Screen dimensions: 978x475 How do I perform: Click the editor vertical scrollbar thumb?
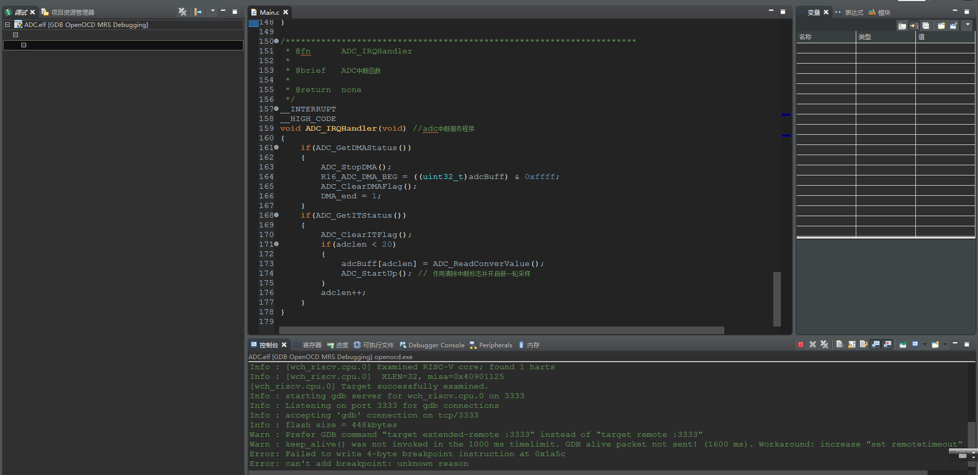[x=777, y=299]
